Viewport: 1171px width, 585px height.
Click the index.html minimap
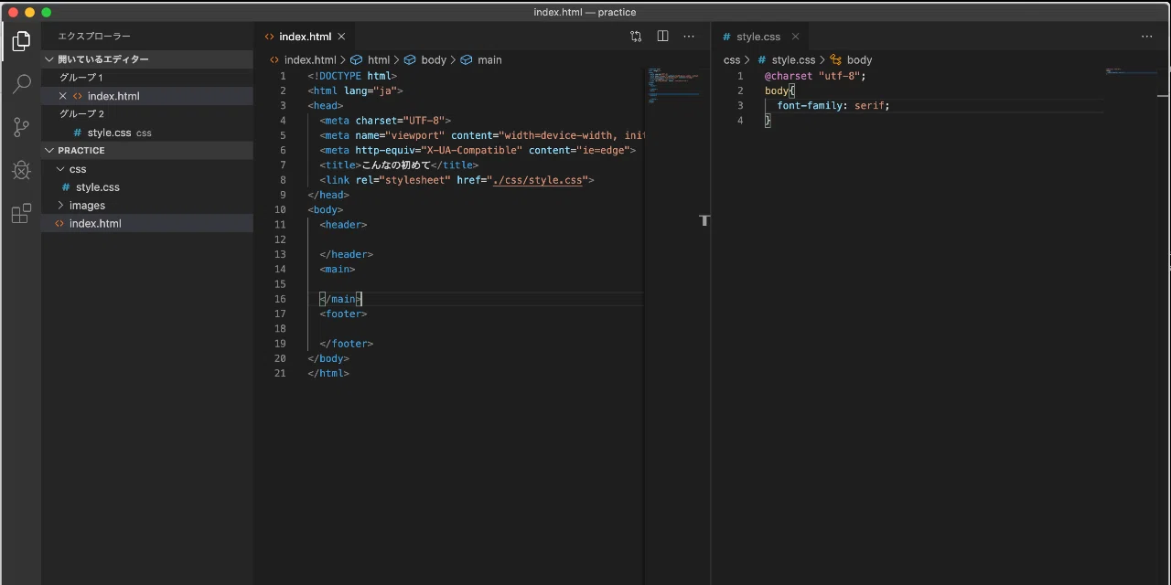coord(673,84)
